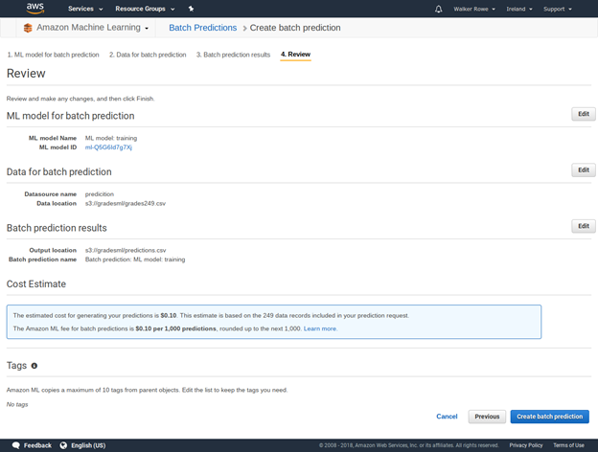Click the 'No tags' text

(17, 404)
